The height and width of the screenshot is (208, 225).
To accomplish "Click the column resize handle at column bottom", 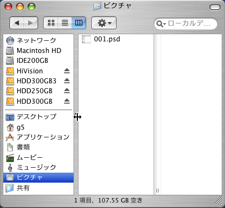I will pyautogui.click(x=158, y=190).
